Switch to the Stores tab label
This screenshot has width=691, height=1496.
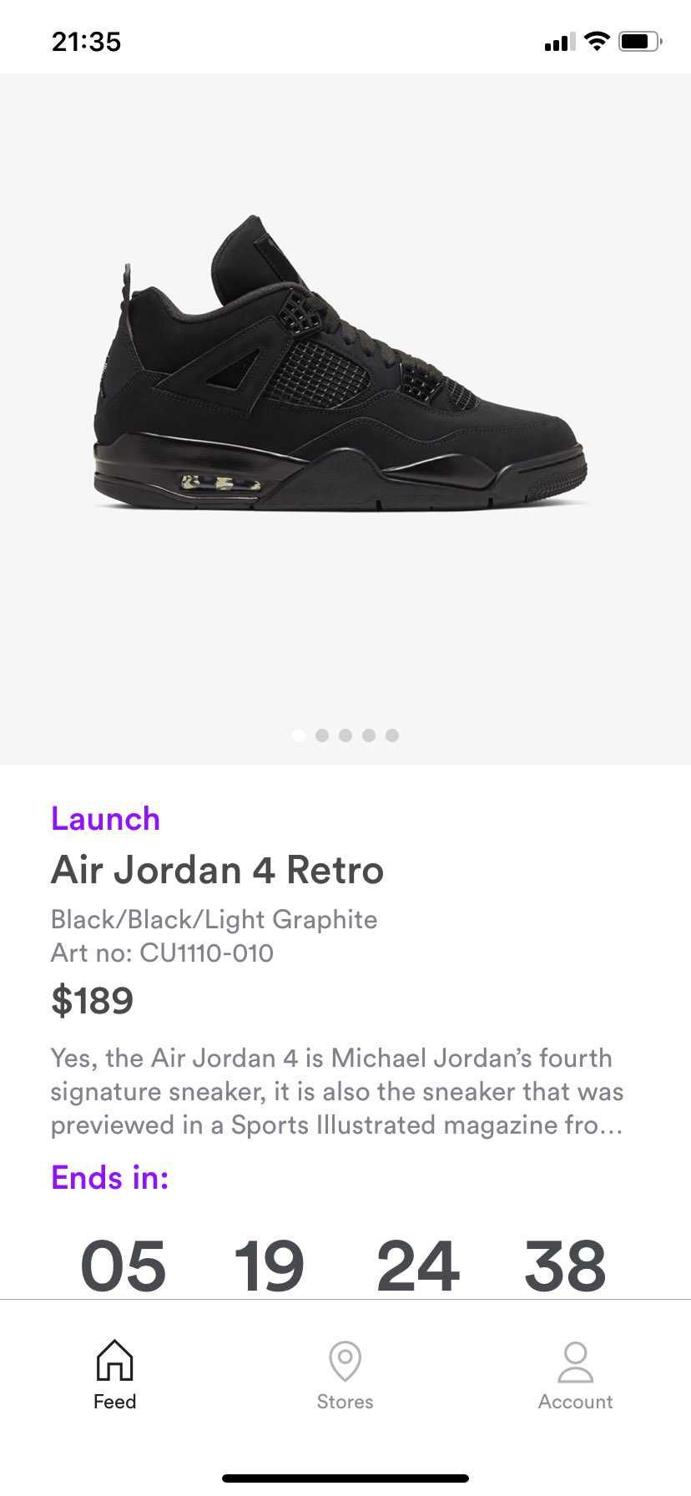coord(345,1402)
